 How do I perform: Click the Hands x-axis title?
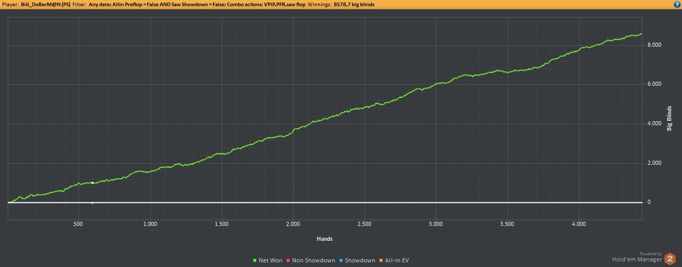[325, 239]
